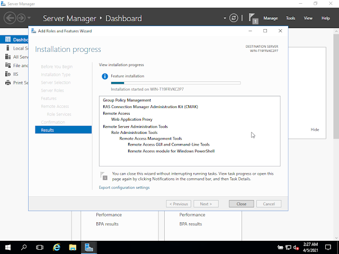This screenshot has width=339, height=254.
Task: Click right tile's BPA results link
Action: coord(191,224)
